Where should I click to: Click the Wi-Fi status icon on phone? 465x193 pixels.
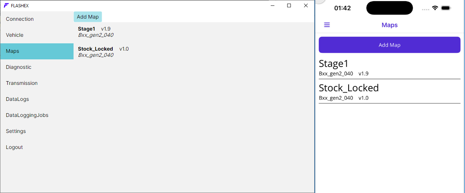pos(435,8)
